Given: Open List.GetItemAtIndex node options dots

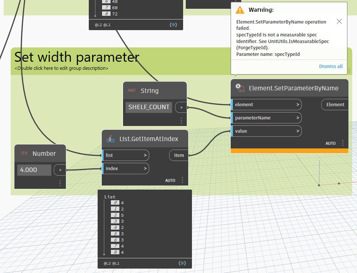Looking at the screenshot, I should point(182,180).
